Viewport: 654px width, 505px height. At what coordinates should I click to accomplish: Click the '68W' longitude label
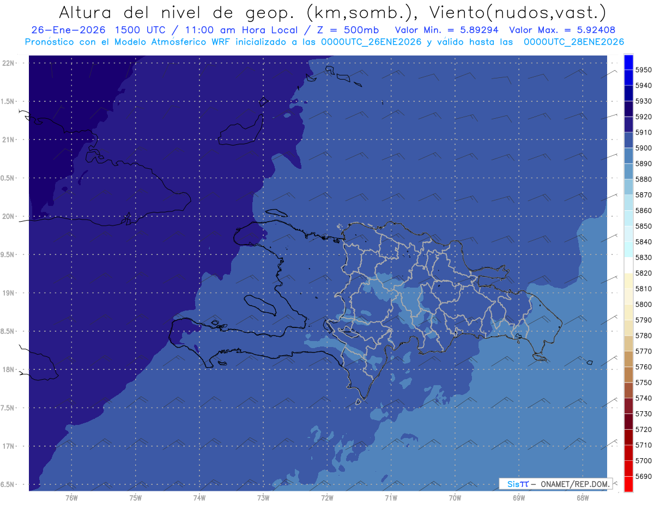(583, 498)
